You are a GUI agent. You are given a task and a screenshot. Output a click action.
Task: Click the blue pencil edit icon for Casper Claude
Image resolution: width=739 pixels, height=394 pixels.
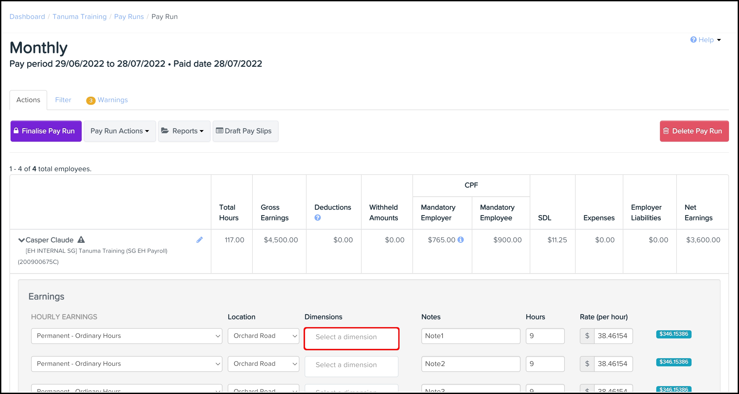point(200,240)
